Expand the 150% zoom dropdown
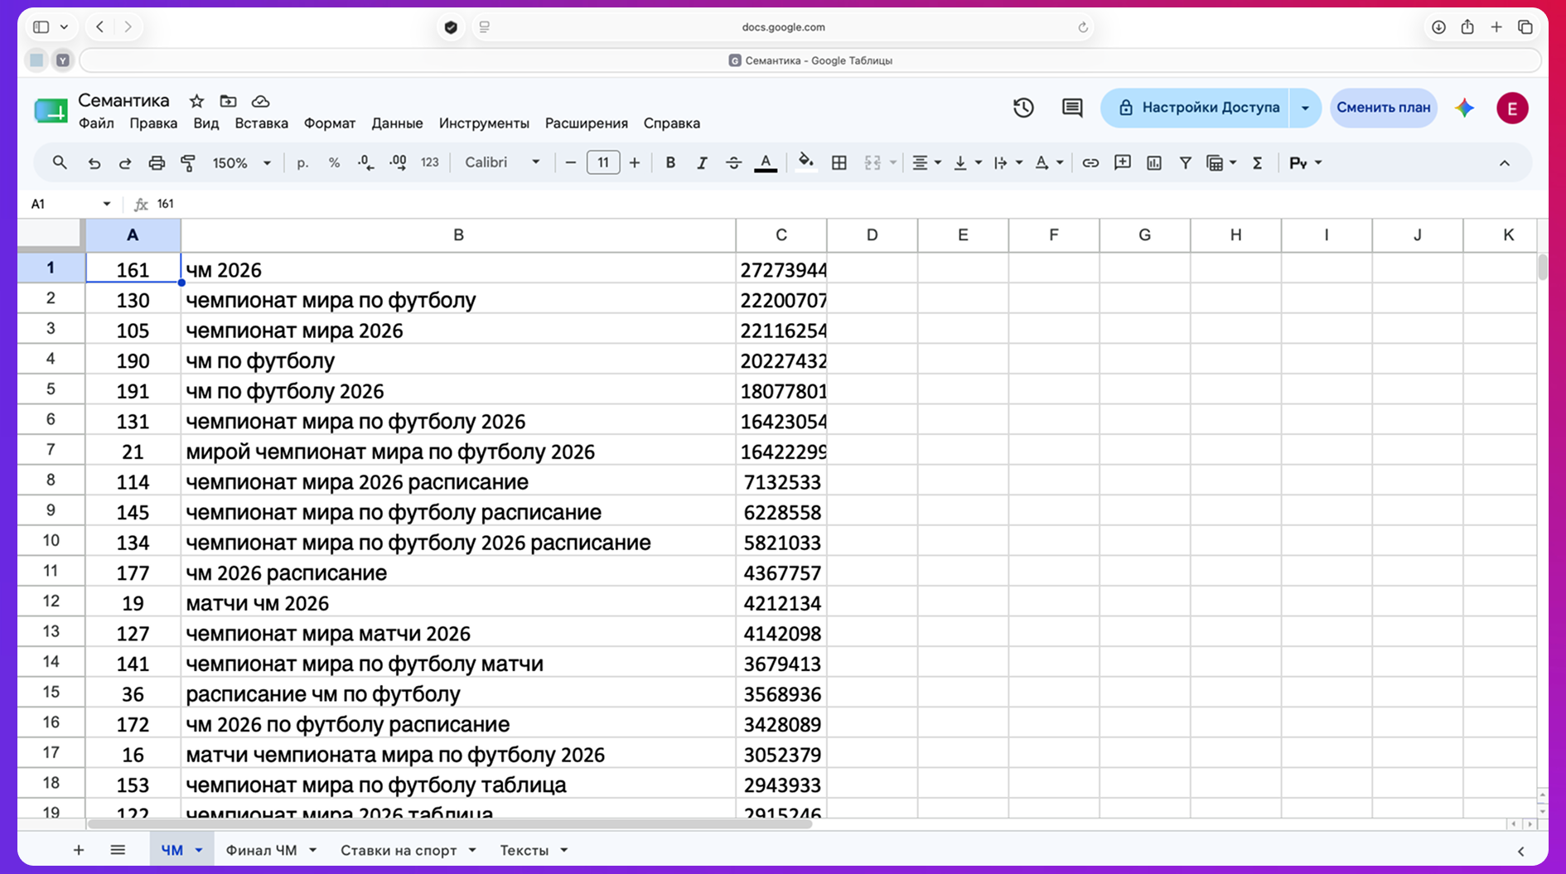The image size is (1566, 874). (x=241, y=163)
